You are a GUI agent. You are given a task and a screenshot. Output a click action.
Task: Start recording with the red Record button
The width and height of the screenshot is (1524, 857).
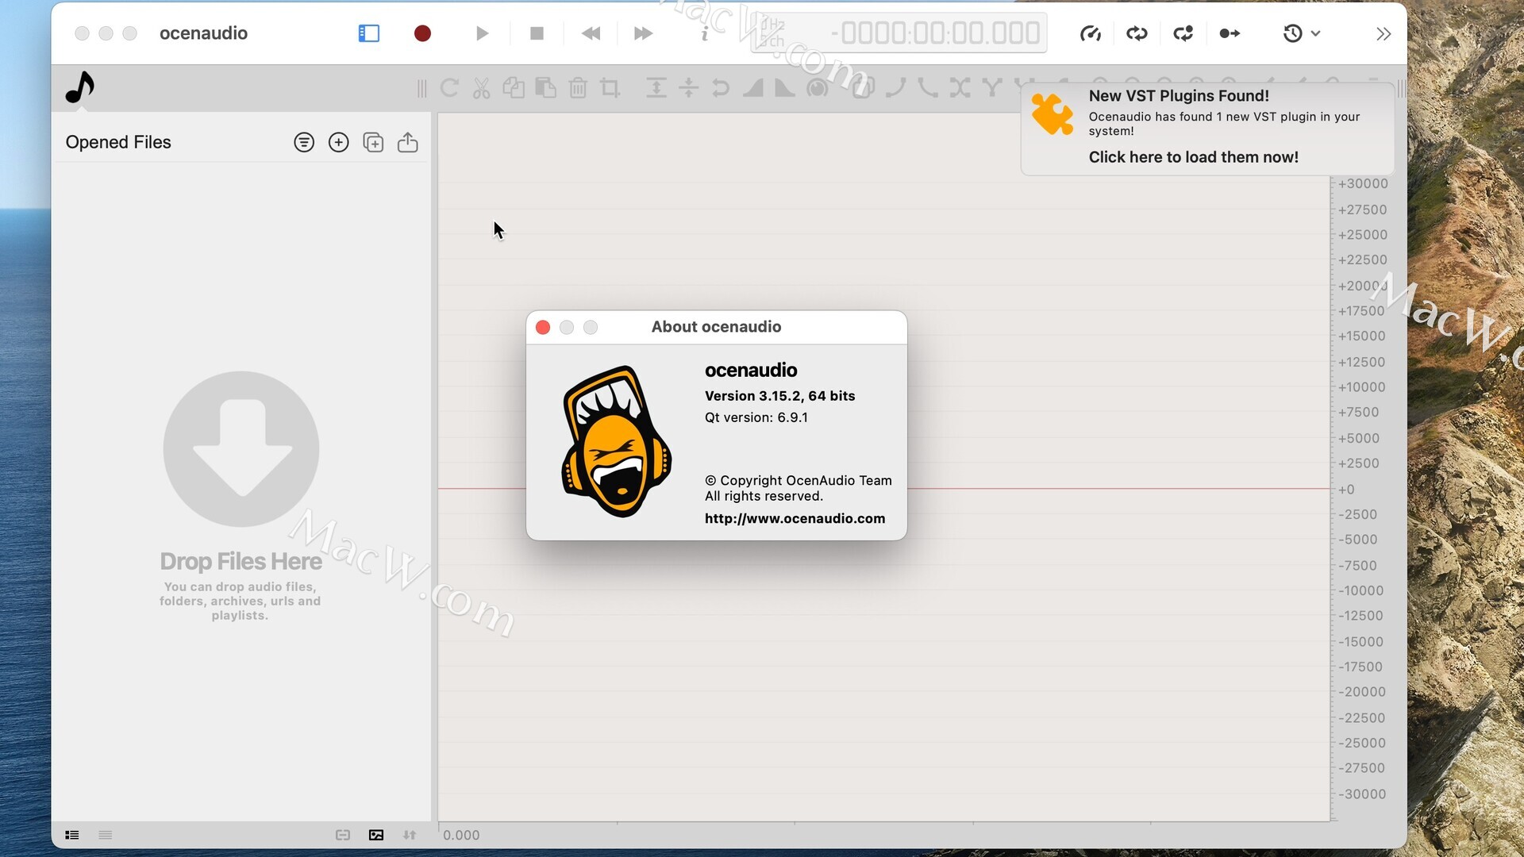click(x=422, y=33)
